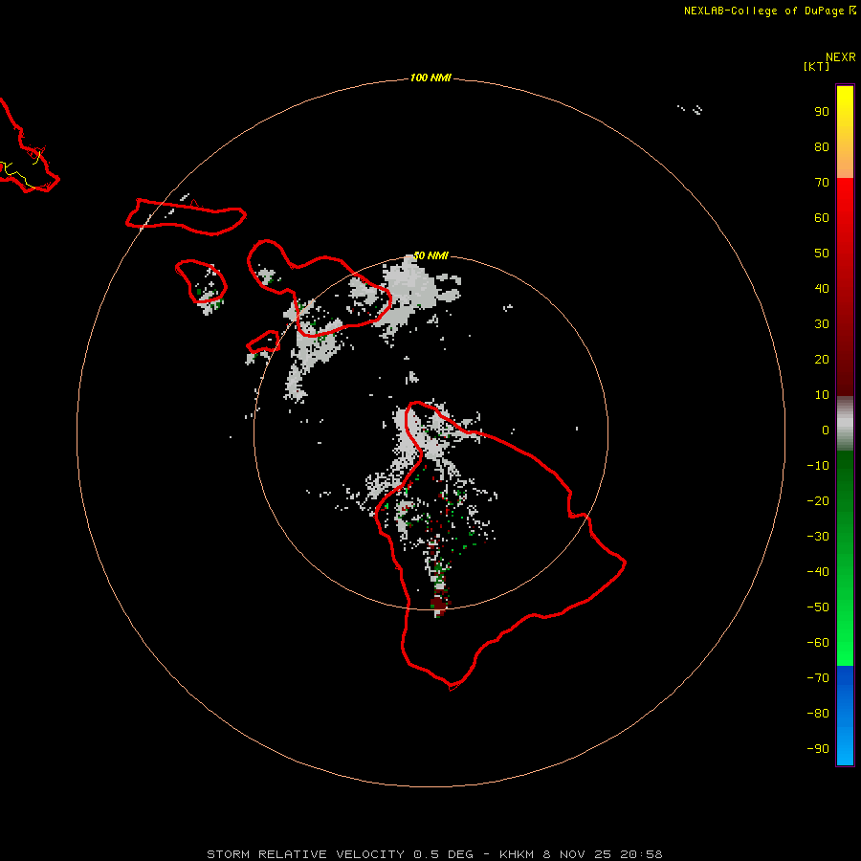Click the yellow top segment of the color bar
This screenshot has width=861, height=861.
click(x=845, y=132)
